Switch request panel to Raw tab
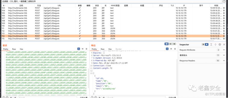This screenshot has width=228, height=98. pos(14,49)
